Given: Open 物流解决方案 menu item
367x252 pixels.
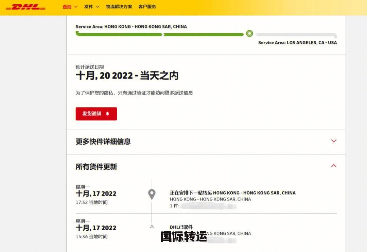Looking at the screenshot, I should pos(119,6).
